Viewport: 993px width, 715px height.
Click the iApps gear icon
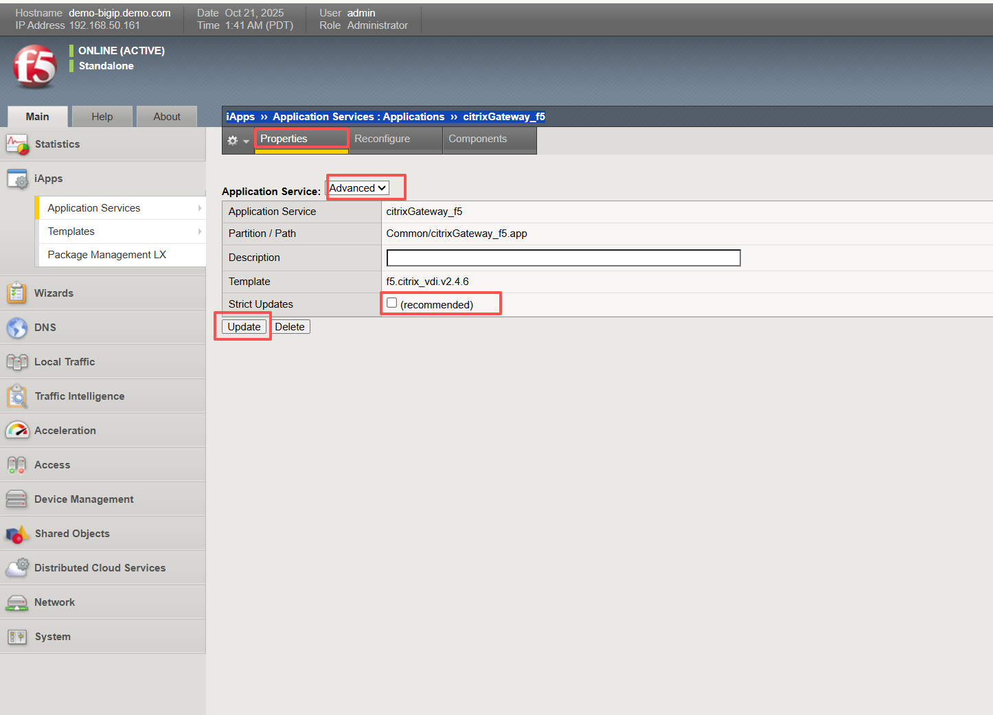pyautogui.click(x=17, y=178)
